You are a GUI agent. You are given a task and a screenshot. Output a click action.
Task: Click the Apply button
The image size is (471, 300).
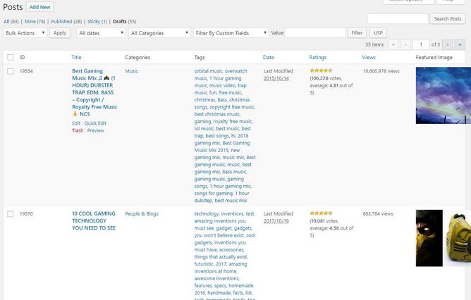pos(60,33)
